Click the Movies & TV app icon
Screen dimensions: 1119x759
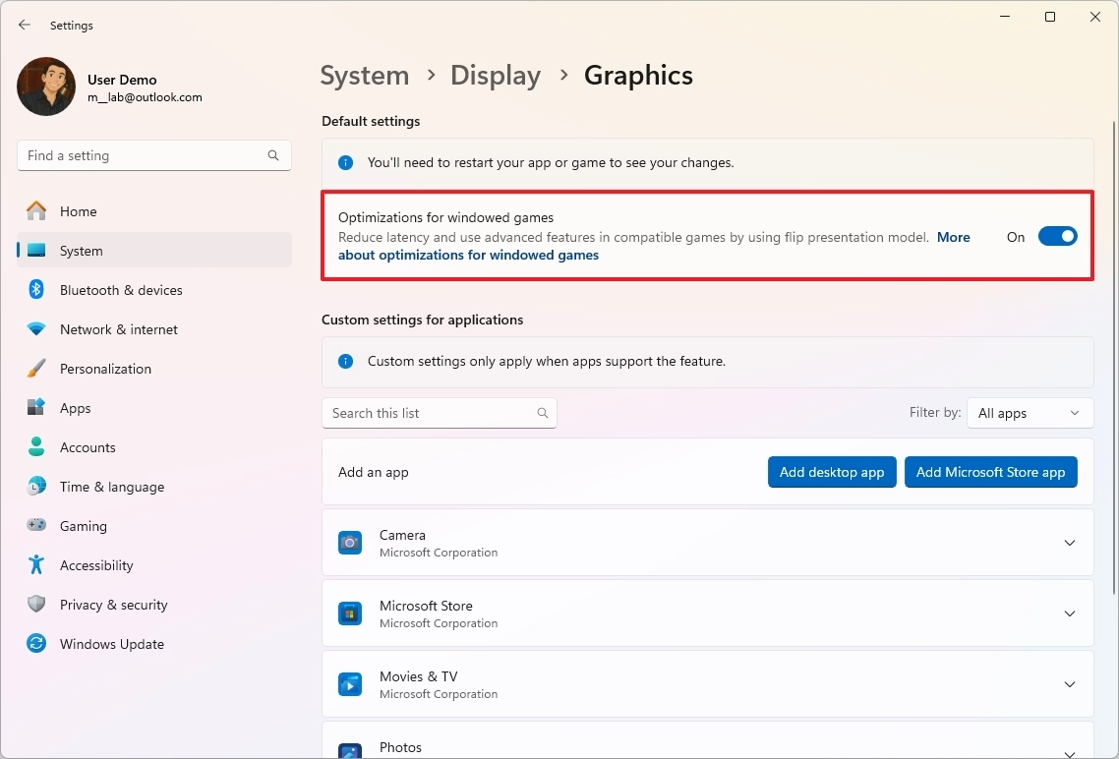(x=350, y=684)
